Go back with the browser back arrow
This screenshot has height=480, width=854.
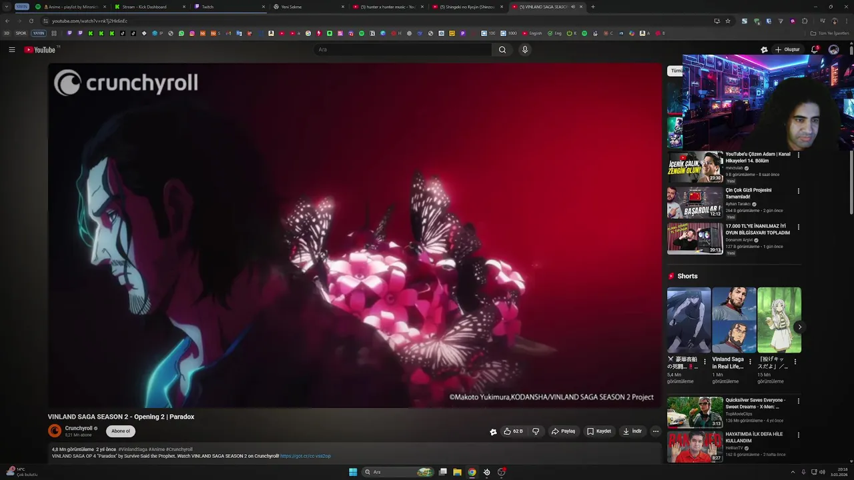click(x=7, y=21)
